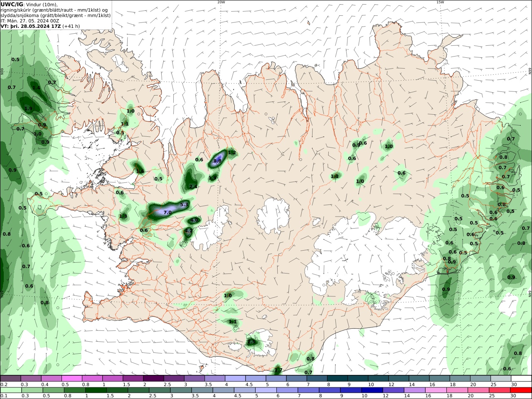This screenshot has width=532, height=399.
Task: Click the 8.8 precipitation value on the map
Action: tap(217, 161)
